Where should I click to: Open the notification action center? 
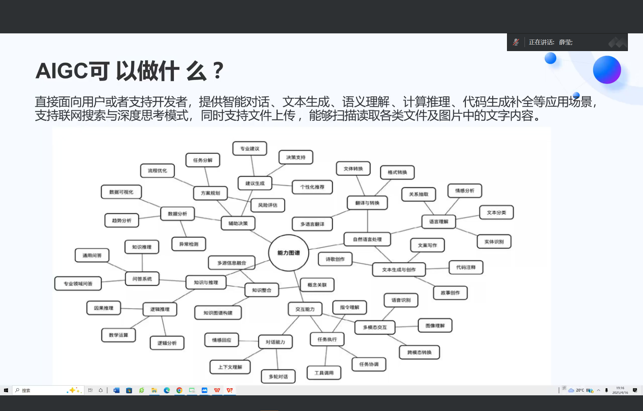635,390
